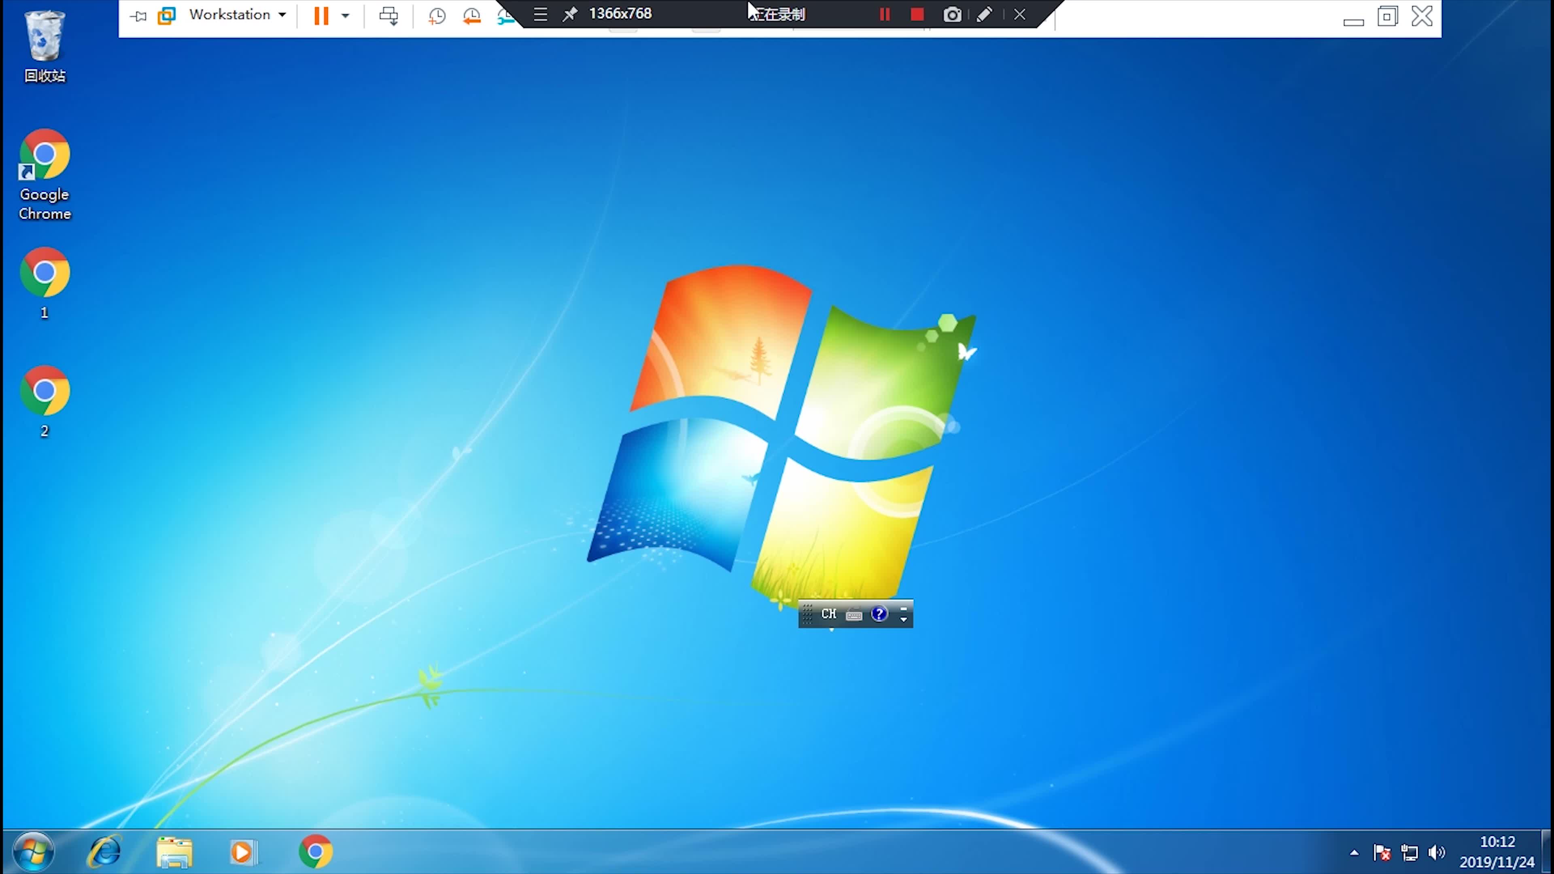This screenshot has height=874, width=1554.
Task: Click the CH input language indicator
Action: click(x=829, y=614)
